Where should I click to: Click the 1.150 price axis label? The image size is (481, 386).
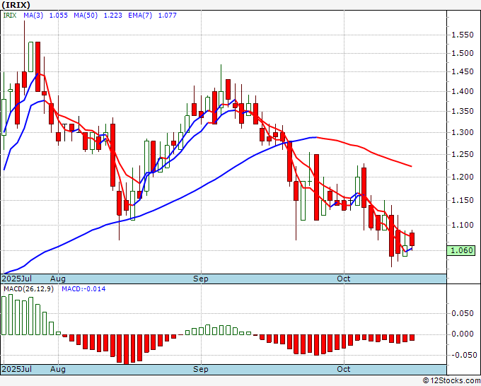pos(463,200)
